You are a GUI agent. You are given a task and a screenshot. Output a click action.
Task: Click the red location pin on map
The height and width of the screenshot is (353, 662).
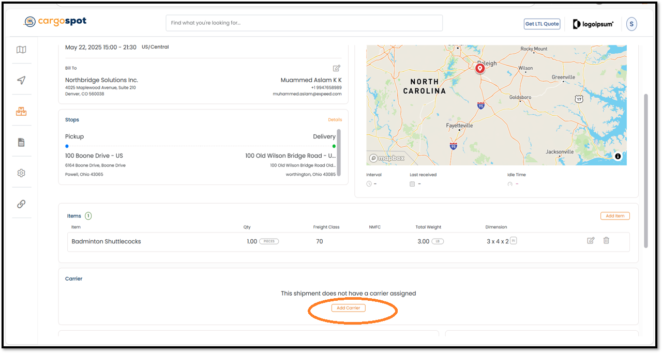click(480, 68)
